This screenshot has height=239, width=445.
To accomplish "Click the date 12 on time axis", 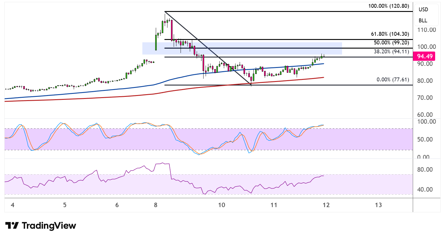I will tap(326, 205).
